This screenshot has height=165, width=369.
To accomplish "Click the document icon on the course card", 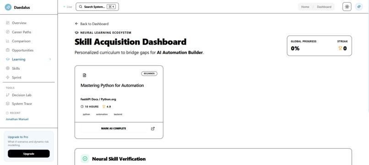I will pyautogui.click(x=85, y=75).
